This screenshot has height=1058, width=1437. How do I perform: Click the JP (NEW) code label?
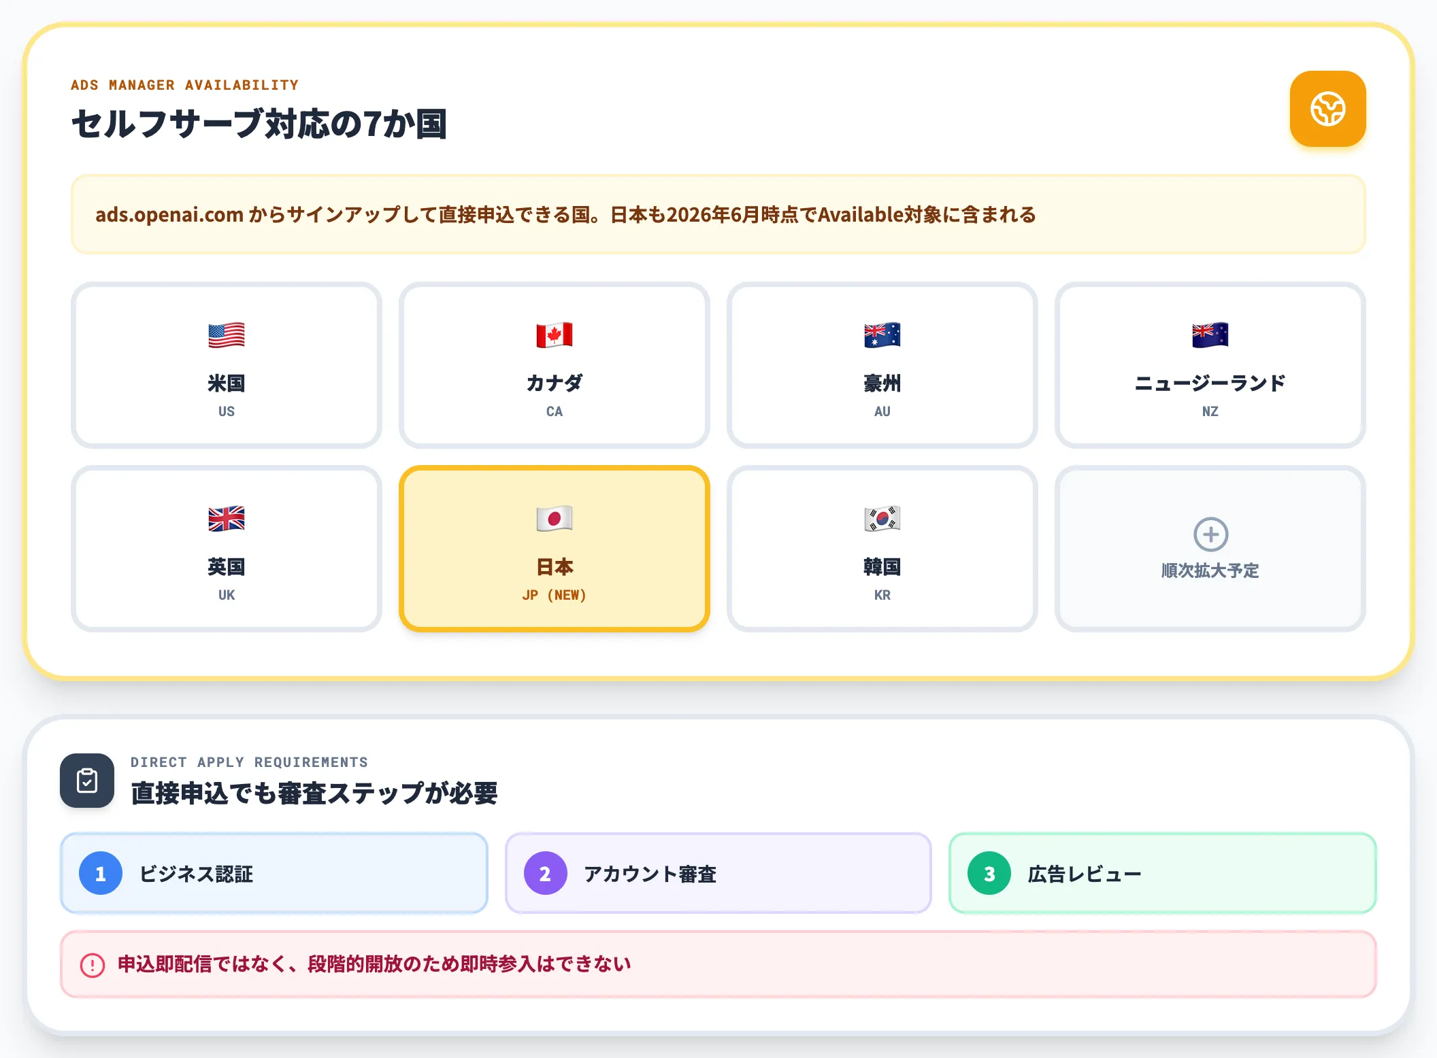555,595
